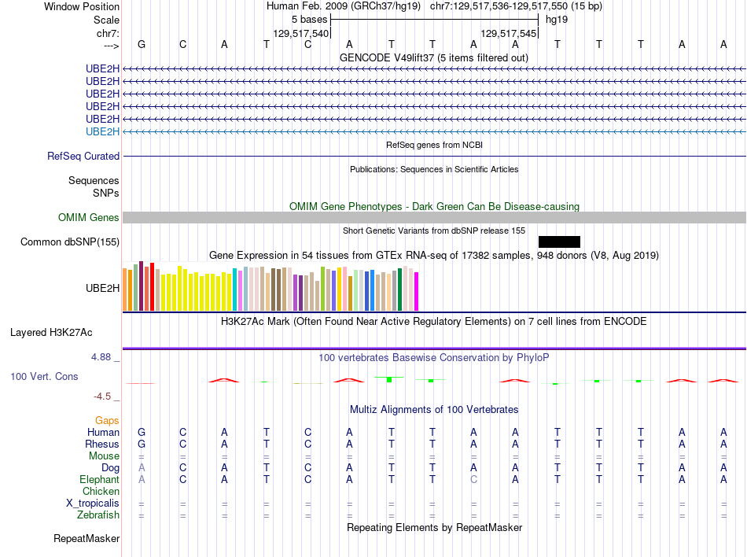
Task: Click the chr7:129,517,536-129,517,550 (15 bp) position text
Action: pyautogui.click(x=516, y=6)
